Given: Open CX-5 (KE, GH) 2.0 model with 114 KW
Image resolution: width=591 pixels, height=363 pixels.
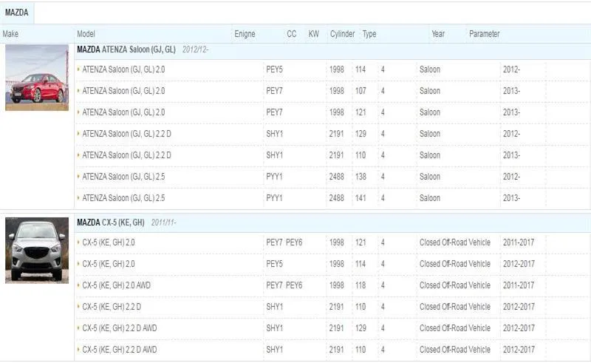Looking at the screenshot, I should 108,264.
